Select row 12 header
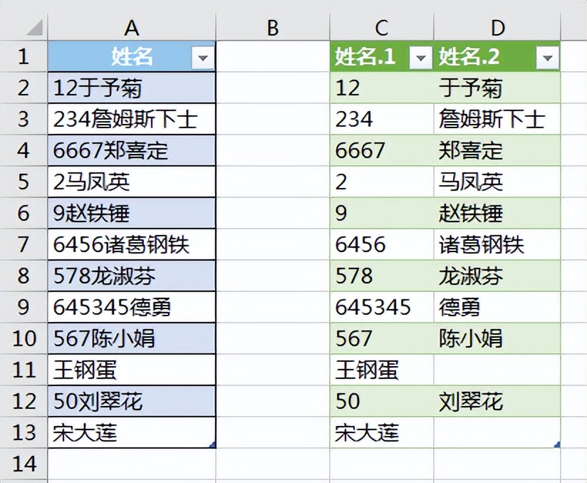587x483 pixels. [24, 401]
